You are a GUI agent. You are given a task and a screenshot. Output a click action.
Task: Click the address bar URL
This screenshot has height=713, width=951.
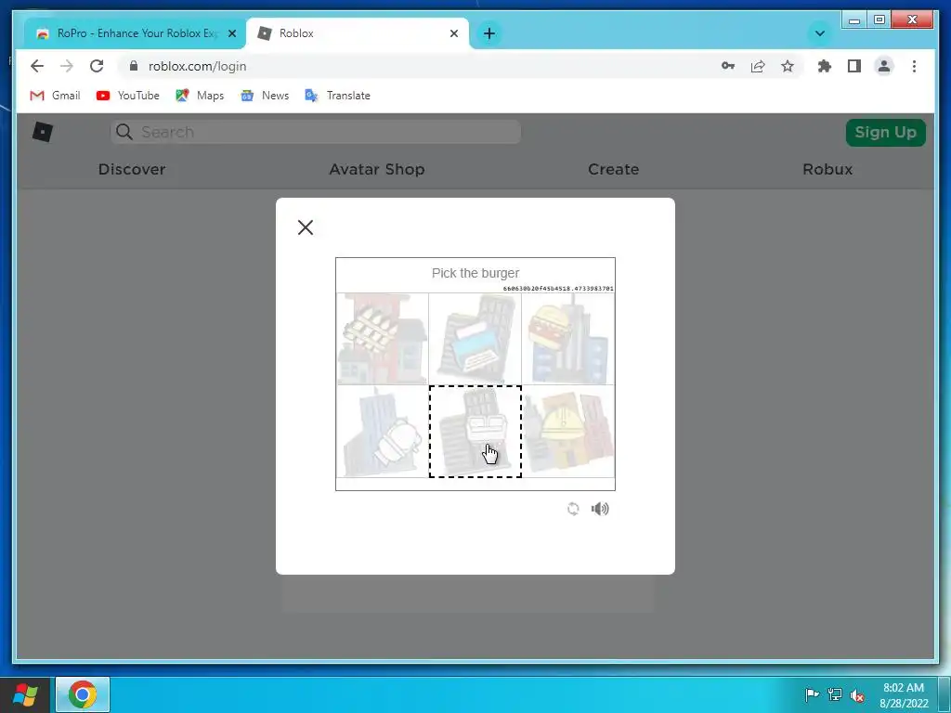point(197,66)
